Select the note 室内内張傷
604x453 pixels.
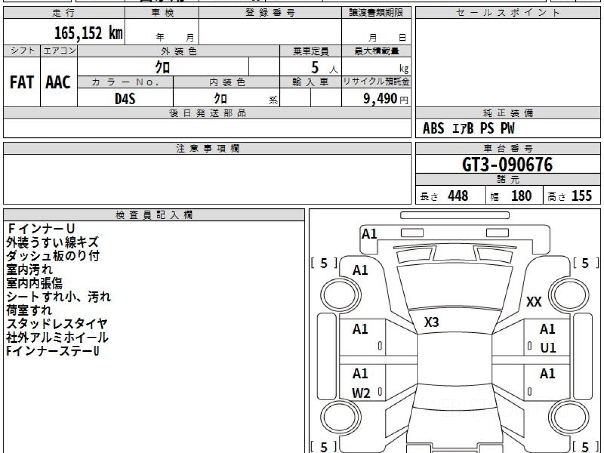click(35, 283)
